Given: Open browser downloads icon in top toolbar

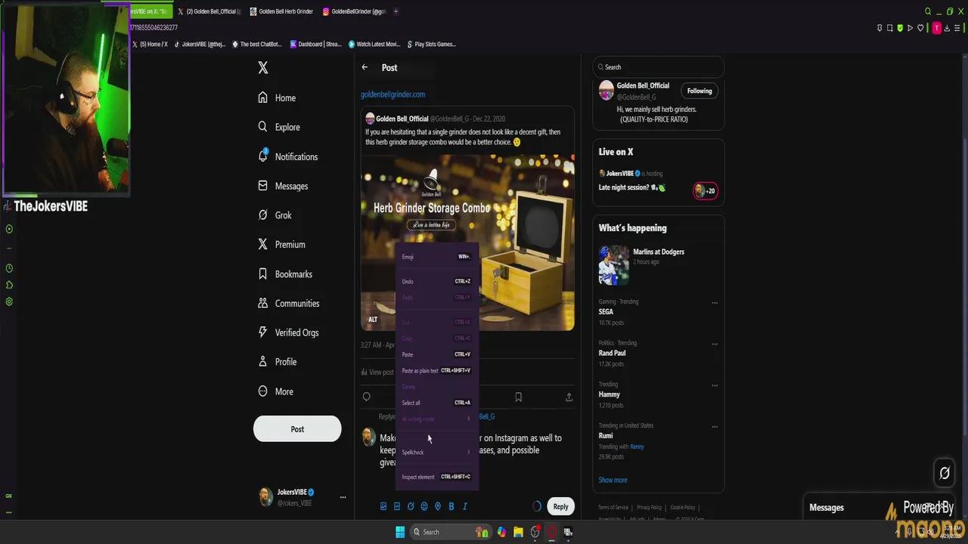Looking at the screenshot, I should 947,28.
